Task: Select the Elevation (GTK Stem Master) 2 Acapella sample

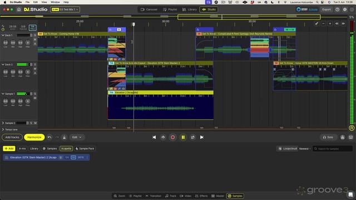Action: pos(46,157)
